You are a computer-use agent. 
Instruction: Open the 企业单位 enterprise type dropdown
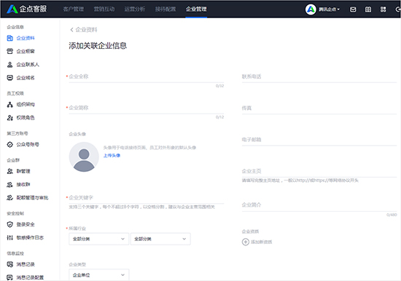click(x=98, y=275)
